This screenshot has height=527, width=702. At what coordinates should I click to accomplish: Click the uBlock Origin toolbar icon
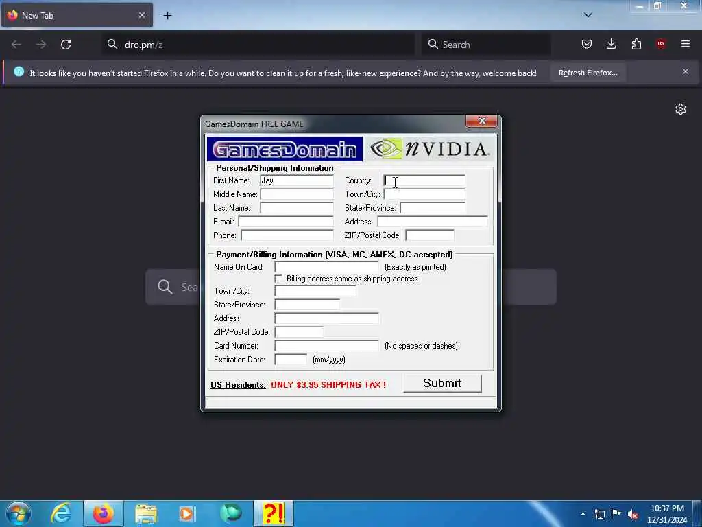pyautogui.click(x=660, y=44)
